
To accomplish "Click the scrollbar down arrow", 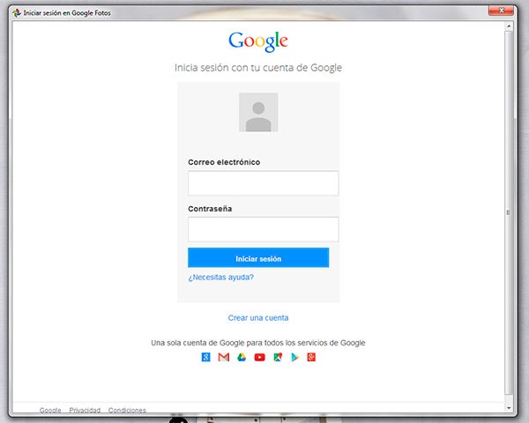I will click(x=507, y=397).
